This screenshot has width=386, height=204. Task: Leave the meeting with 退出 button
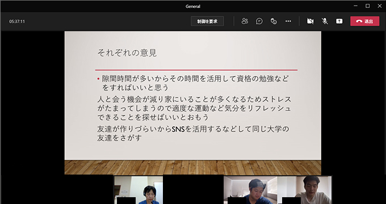(x=364, y=22)
